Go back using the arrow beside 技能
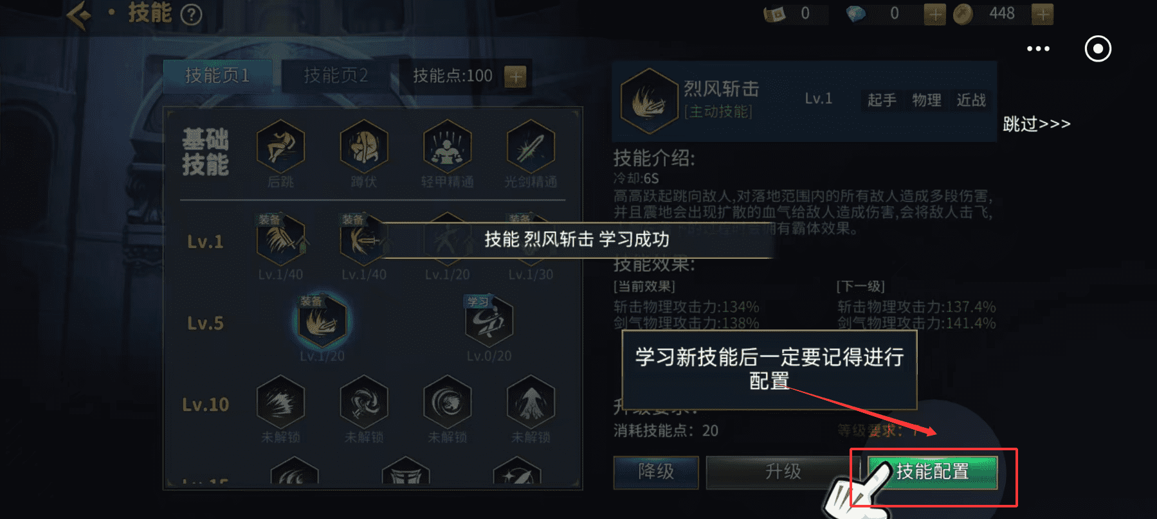 click(80, 14)
